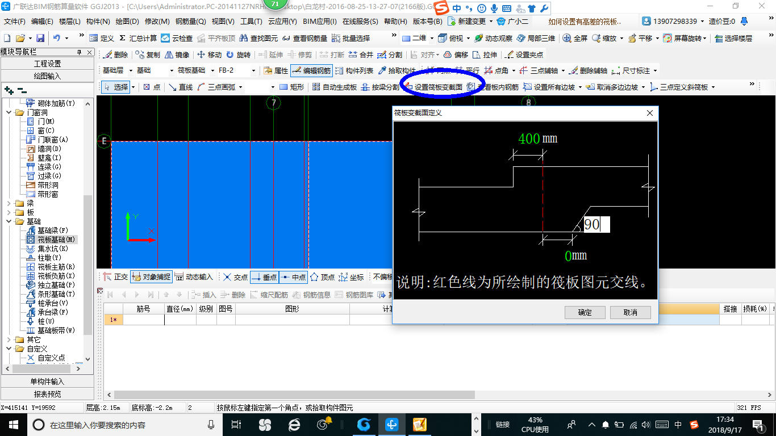Click 自动生成板 auto generate slab
776x436 pixels.
tap(334, 87)
